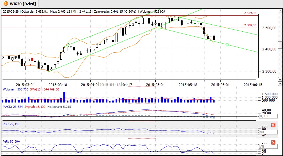This screenshot has height=156, width=283.
Task: Click the 2015-05-04 date on the axis
Action: pos(155,85)
